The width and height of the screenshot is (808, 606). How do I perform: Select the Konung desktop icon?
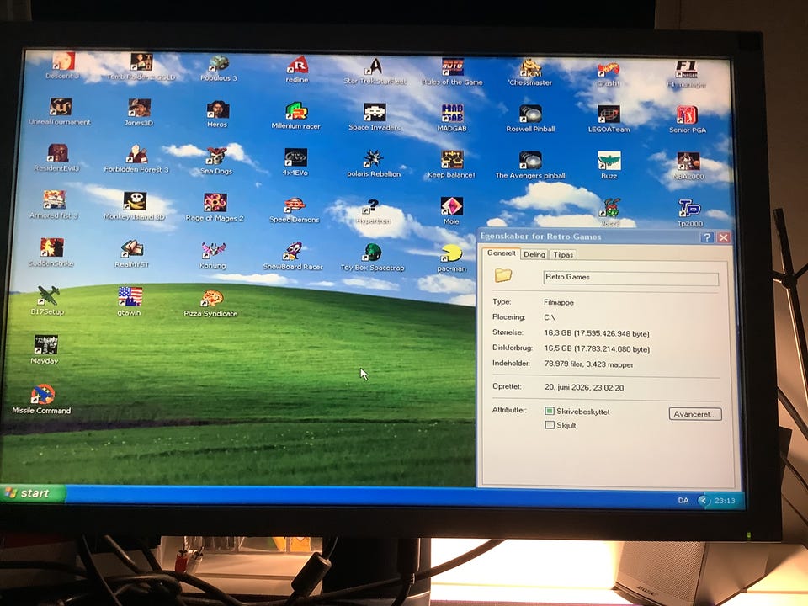[x=213, y=251]
